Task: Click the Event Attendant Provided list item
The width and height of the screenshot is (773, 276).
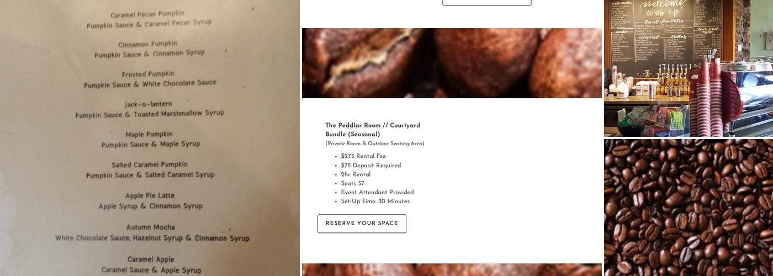Action: [377, 193]
